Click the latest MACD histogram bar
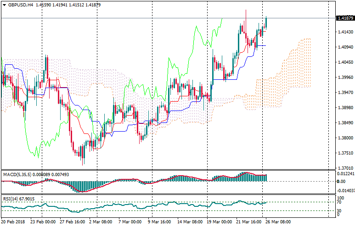 tap(265, 178)
